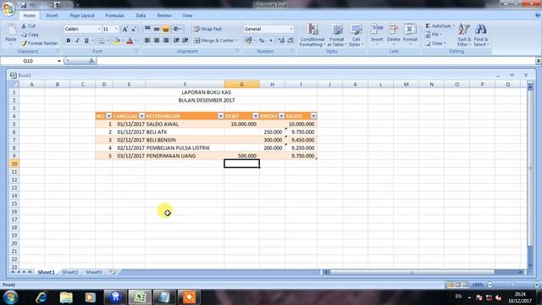Click the Insert cells icon
This screenshot has height=305, width=542.
click(x=377, y=30)
